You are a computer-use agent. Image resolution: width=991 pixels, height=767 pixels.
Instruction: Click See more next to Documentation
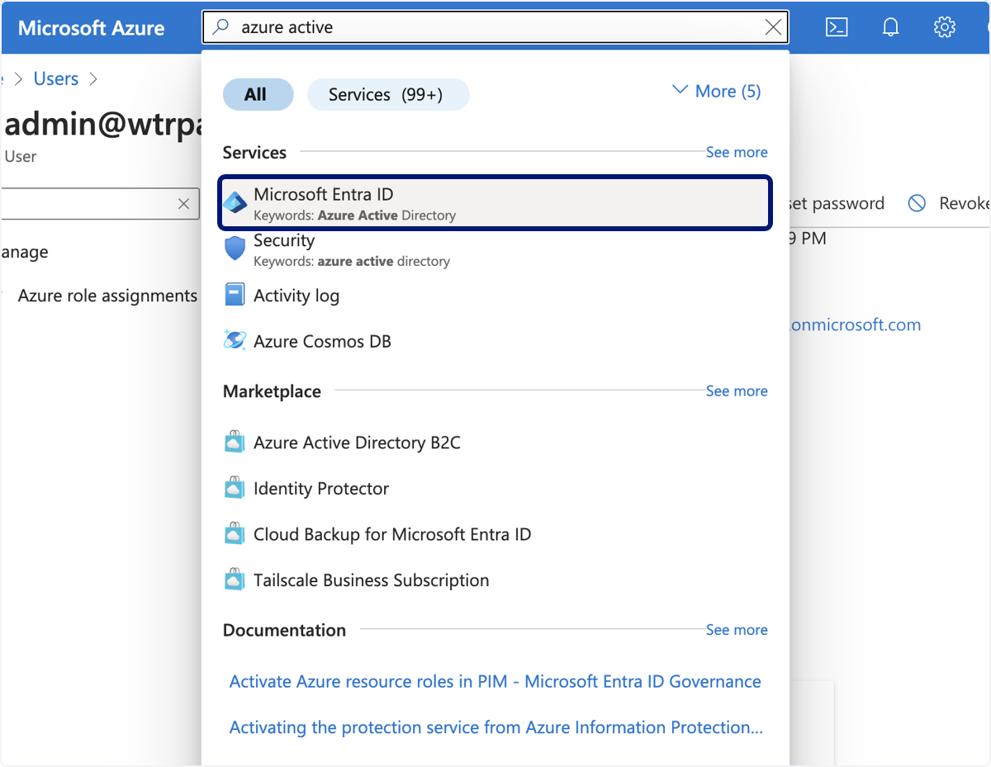[x=737, y=629]
